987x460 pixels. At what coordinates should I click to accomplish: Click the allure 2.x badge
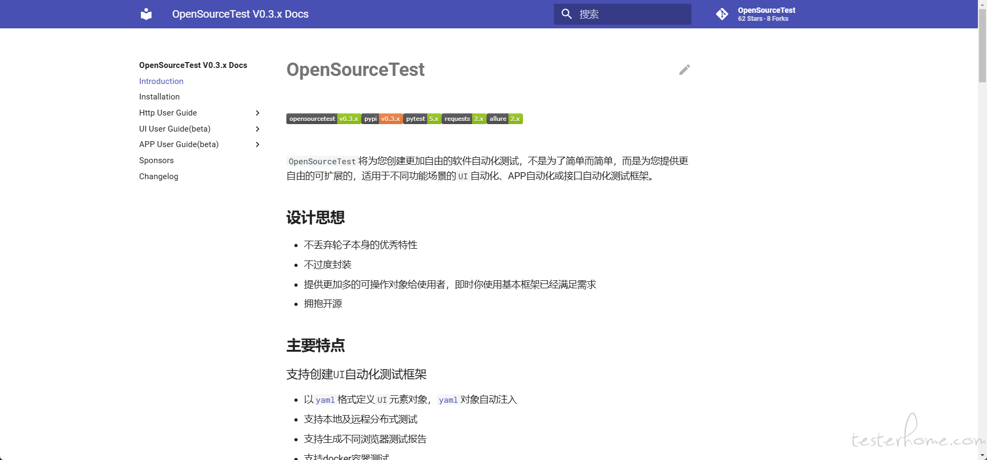pyautogui.click(x=505, y=119)
